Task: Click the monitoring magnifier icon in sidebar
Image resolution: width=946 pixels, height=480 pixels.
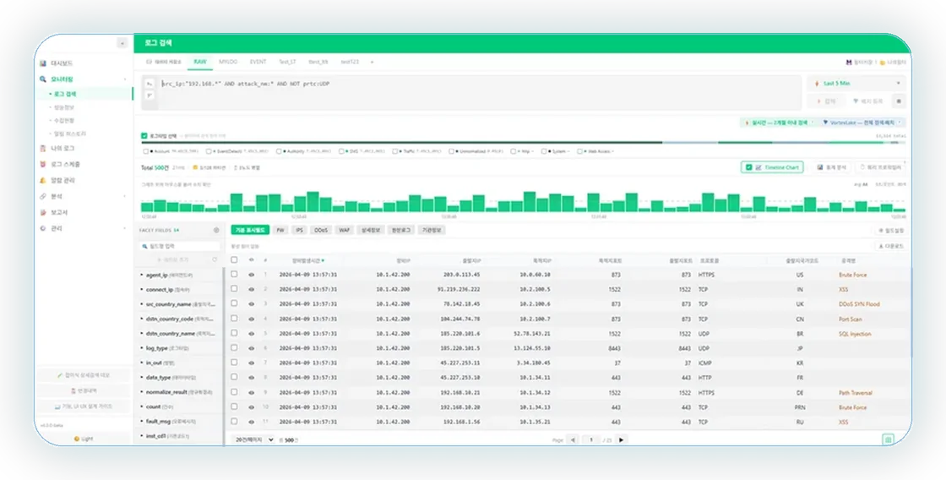Action: click(x=43, y=79)
